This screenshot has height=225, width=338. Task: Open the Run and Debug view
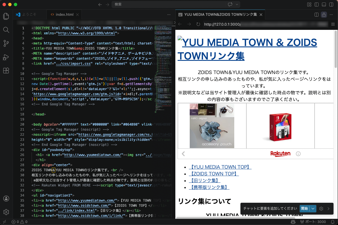coord(6,57)
